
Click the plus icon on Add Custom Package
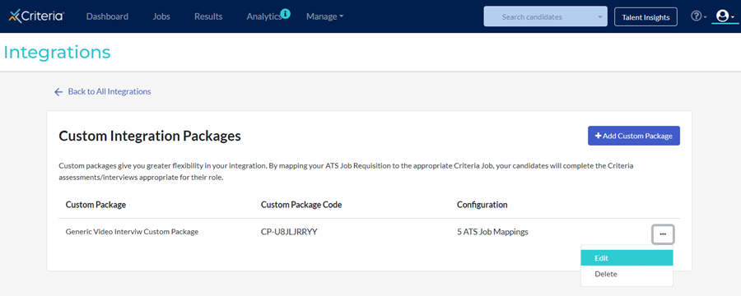[x=599, y=136]
